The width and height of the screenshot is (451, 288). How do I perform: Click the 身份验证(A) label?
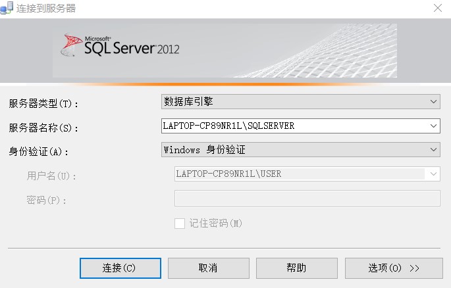pyautogui.click(x=39, y=151)
